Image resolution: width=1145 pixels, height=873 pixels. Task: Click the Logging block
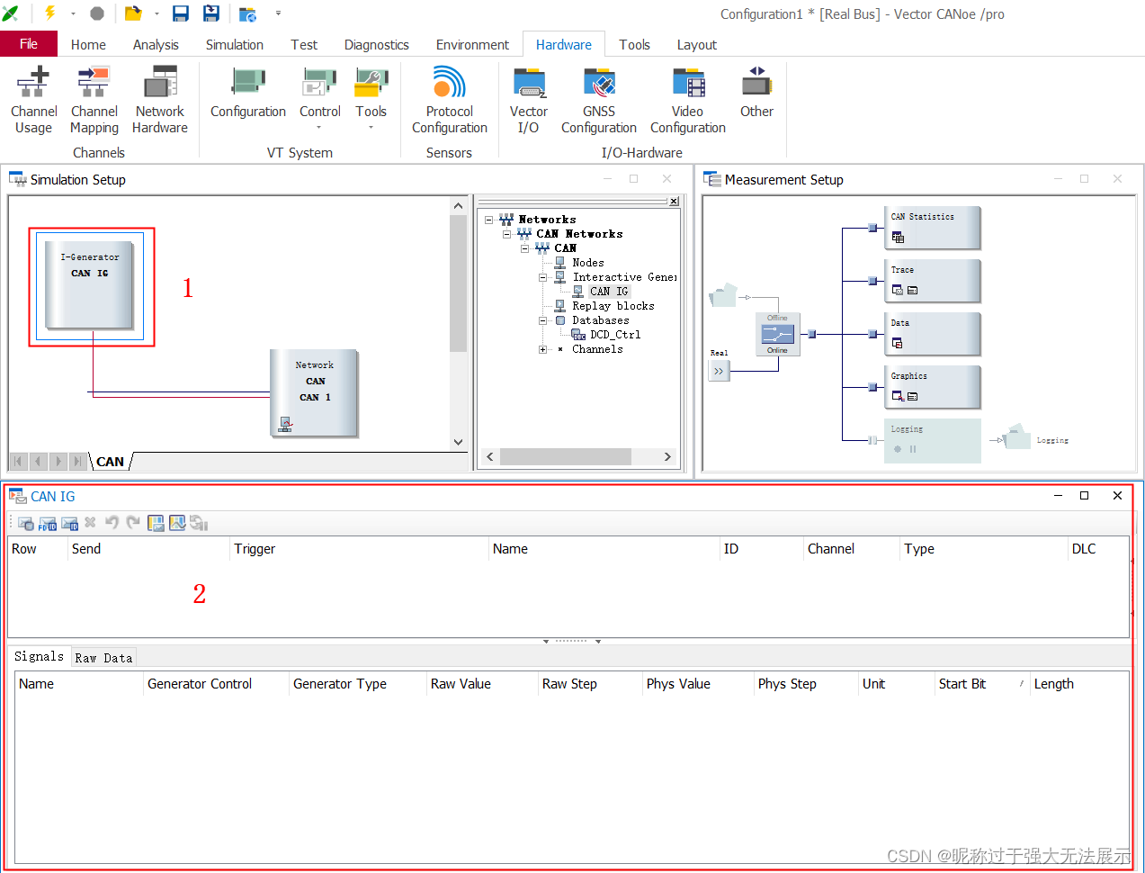(933, 440)
